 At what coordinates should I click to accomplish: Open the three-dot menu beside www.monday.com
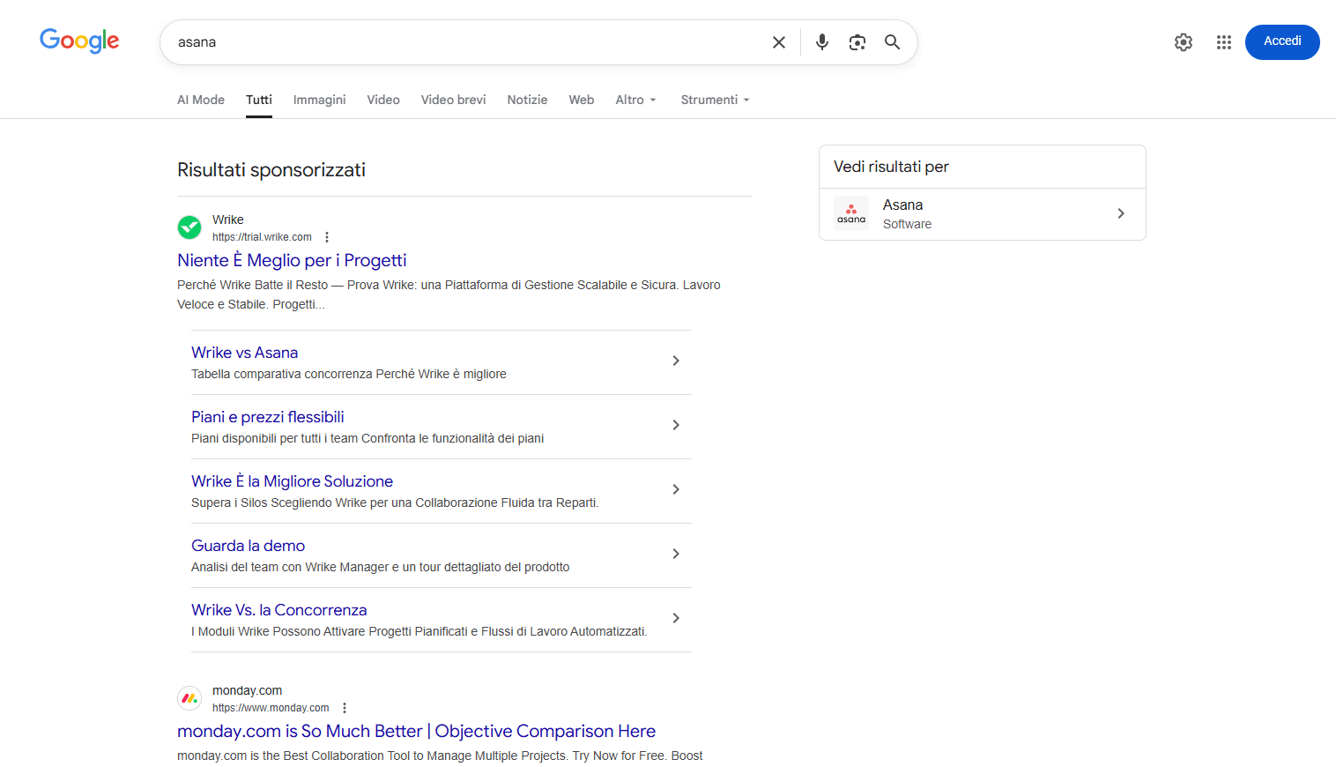pos(345,708)
